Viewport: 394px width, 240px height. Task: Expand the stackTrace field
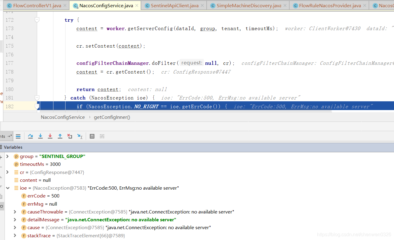point(15,235)
